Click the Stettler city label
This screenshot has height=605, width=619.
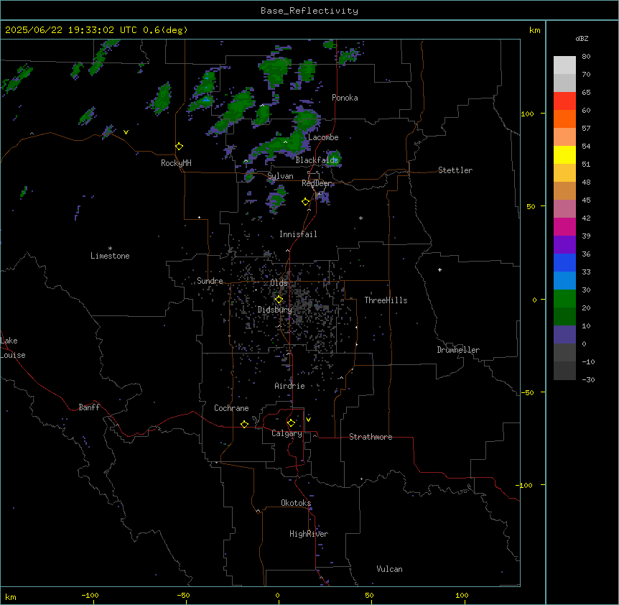pyautogui.click(x=455, y=170)
